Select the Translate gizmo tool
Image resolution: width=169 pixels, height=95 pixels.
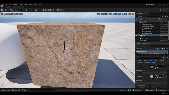(x=100, y=14)
